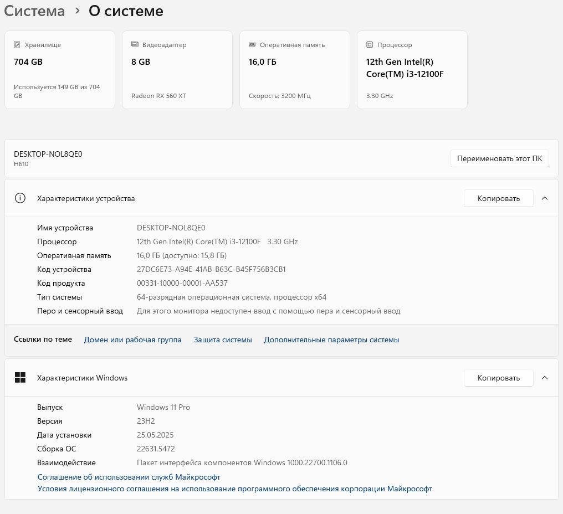563x514 pixels.
Task: Click 16,0 ГБ (доступно: 15,8 ГБ) value
Action: click(x=182, y=255)
